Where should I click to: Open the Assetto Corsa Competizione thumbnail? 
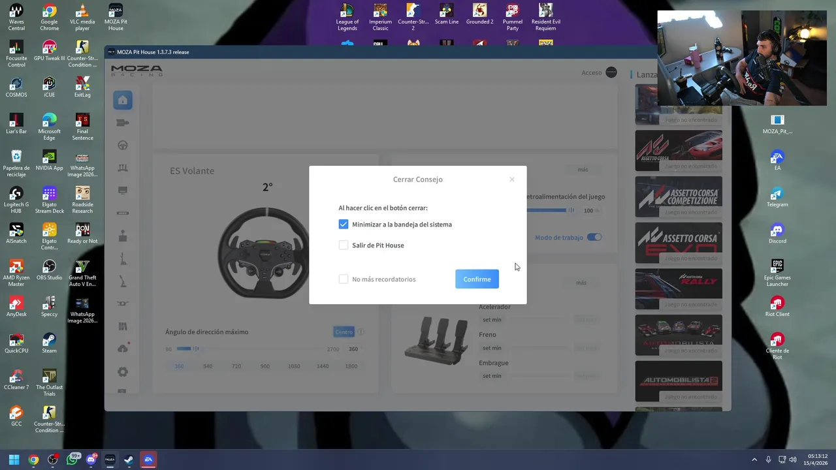pyautogui.click(x=679, y=196)
